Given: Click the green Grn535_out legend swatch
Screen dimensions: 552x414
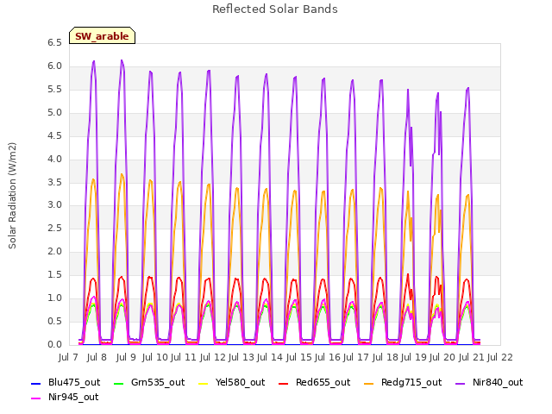Looking at the screenshot, I should (119, 383).
